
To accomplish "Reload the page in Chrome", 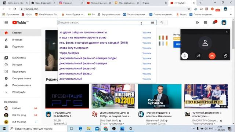I will click(15, 9).
